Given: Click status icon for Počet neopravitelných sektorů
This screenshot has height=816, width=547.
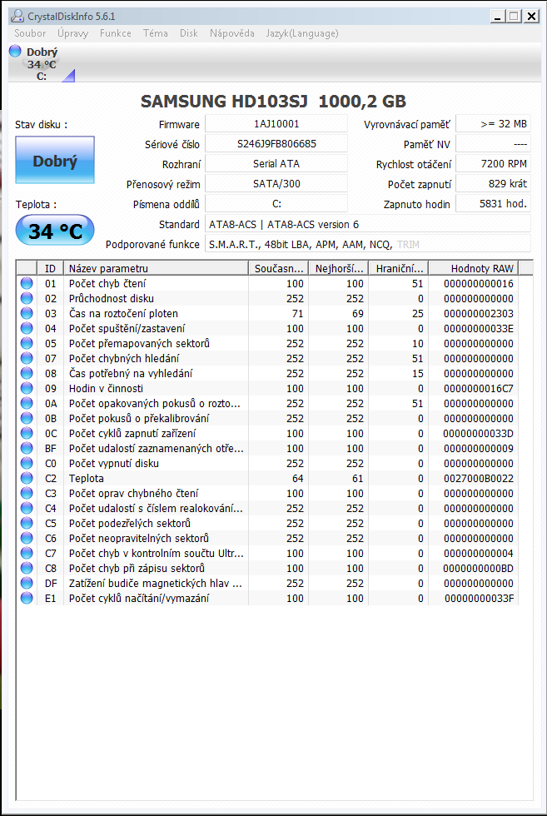Looking at the screenshot, I should (x=27, y=538).
